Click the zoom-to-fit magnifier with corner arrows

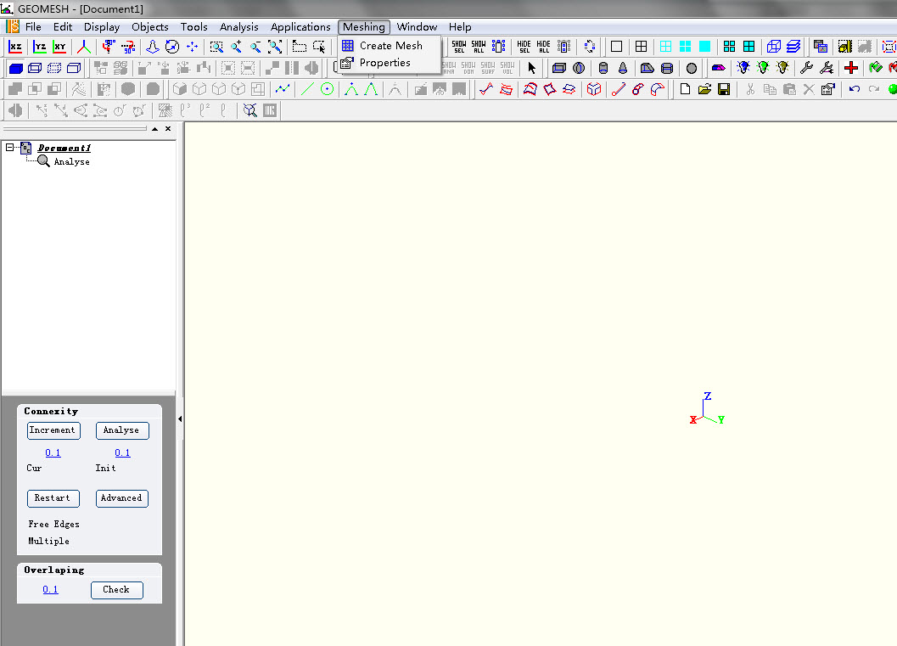point(275,47)
